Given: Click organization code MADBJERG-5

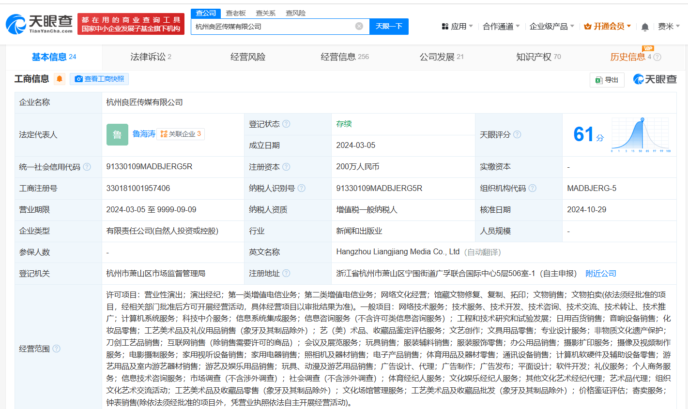Looking at the screenshot, I should (x=592, y=188).
